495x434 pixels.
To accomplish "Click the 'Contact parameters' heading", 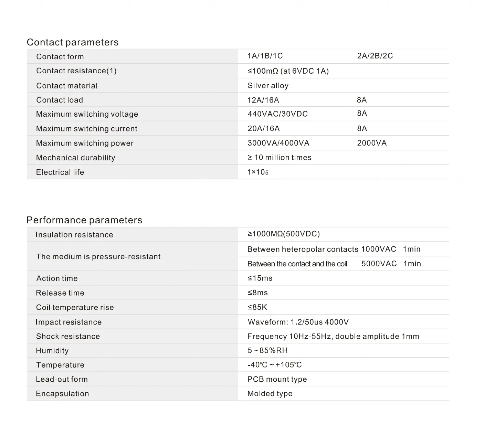I will (73, 42).
